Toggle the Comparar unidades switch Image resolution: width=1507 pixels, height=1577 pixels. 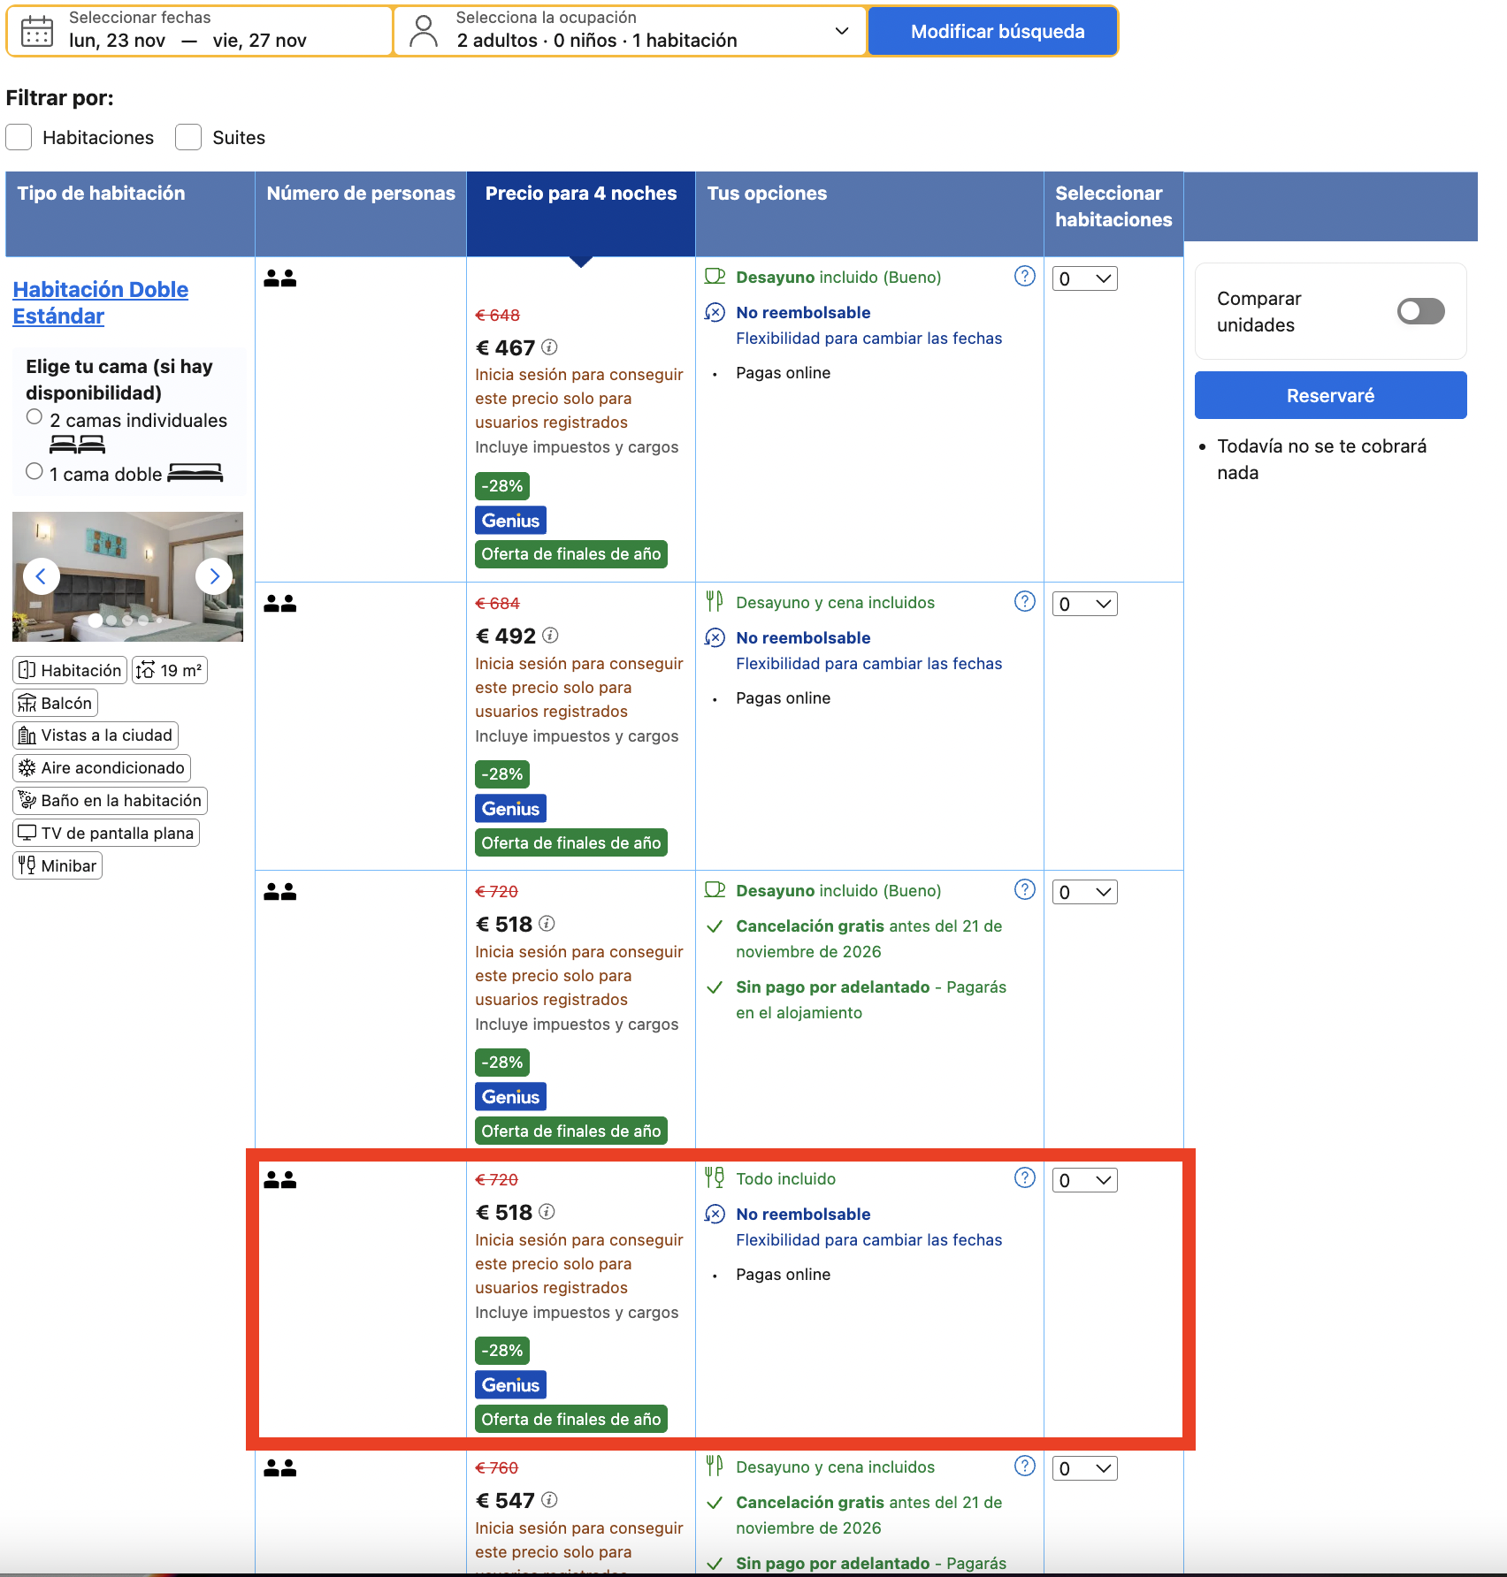(x=1420, y=311)
